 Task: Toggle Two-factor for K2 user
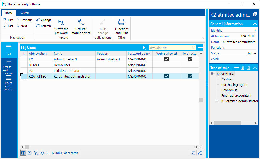pyautogui.click(x=190, y=59)
